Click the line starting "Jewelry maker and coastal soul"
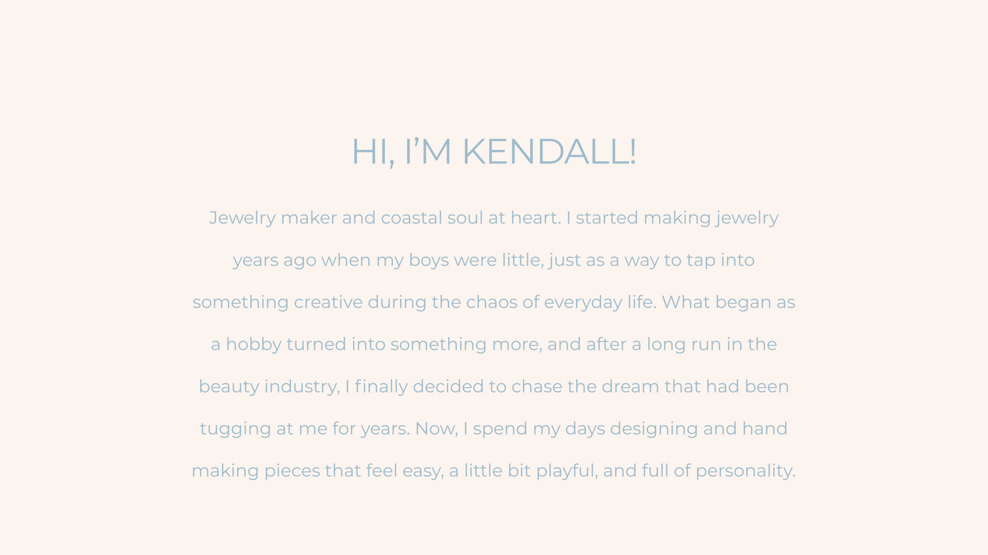The image size is (988, 555). [493, 218]
